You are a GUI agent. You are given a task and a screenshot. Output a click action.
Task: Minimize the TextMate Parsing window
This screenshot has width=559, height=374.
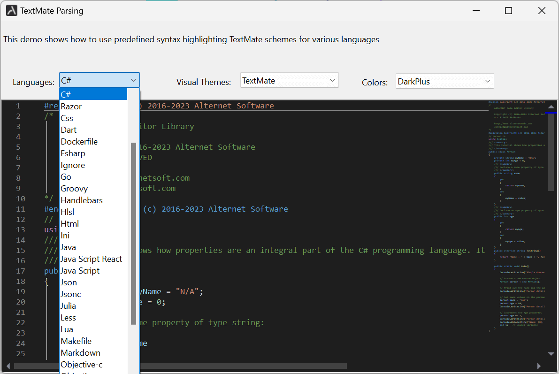(x=476, y=11)
